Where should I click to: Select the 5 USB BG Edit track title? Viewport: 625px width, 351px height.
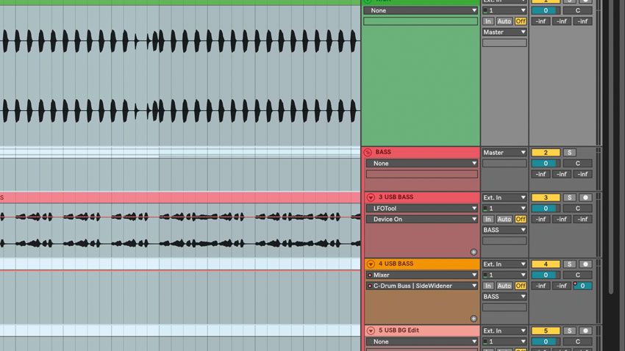pos(399,330)
